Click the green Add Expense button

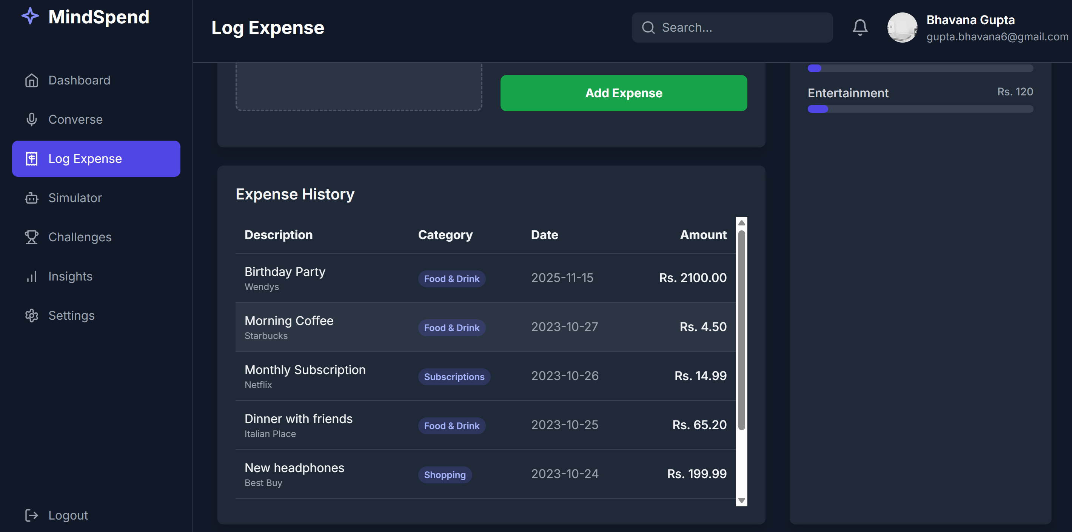[x=623, y=93]
